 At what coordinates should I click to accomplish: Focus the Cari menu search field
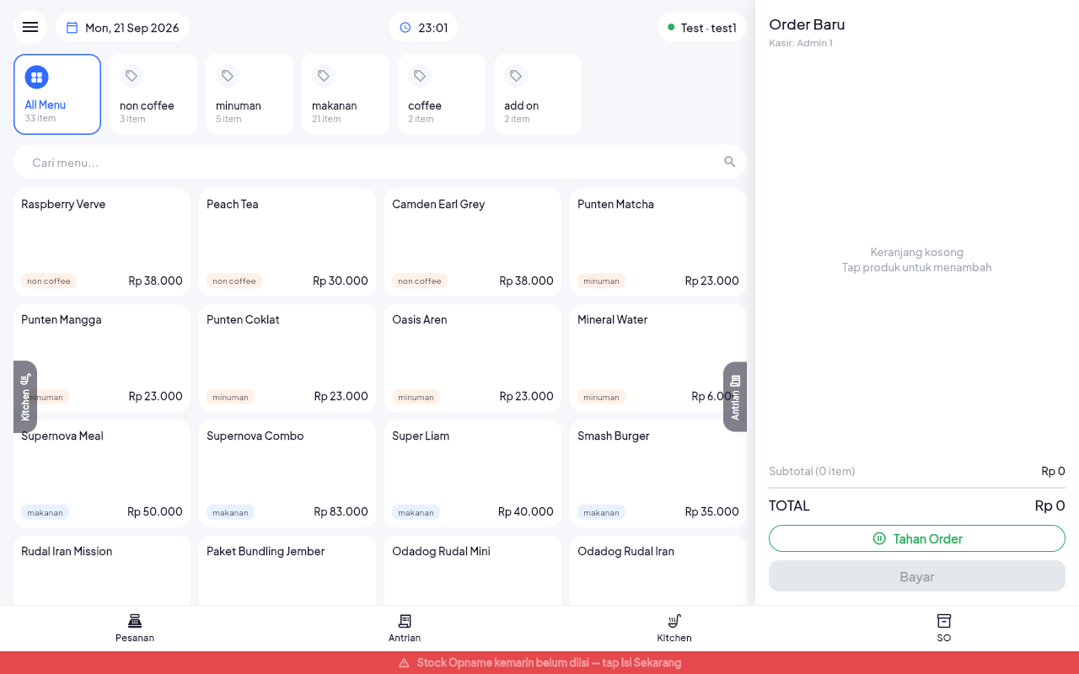380,162
